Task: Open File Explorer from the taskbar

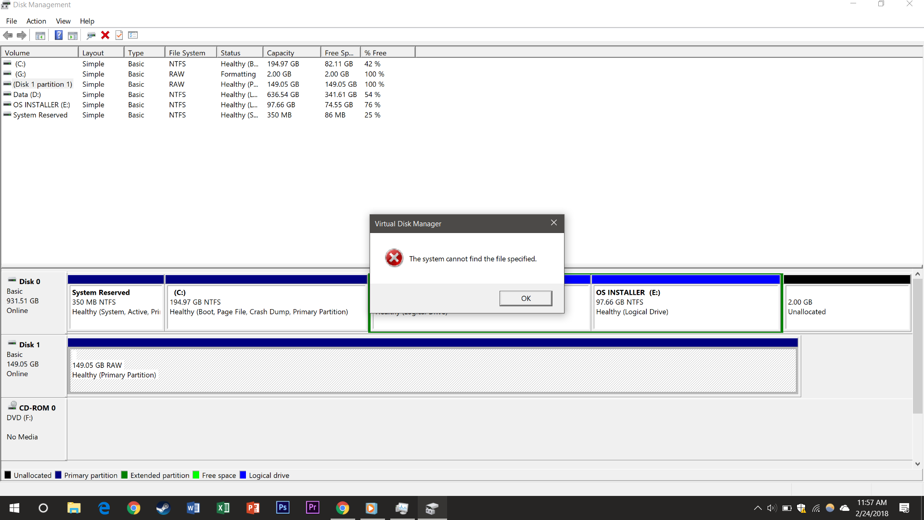Action: point(74,508)
